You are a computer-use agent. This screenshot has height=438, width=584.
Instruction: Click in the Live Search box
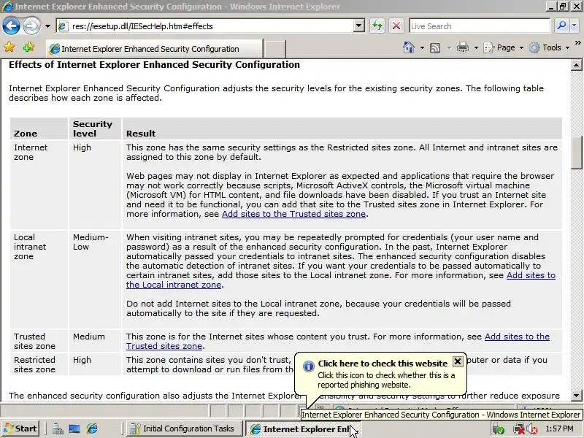pos(480,26)
